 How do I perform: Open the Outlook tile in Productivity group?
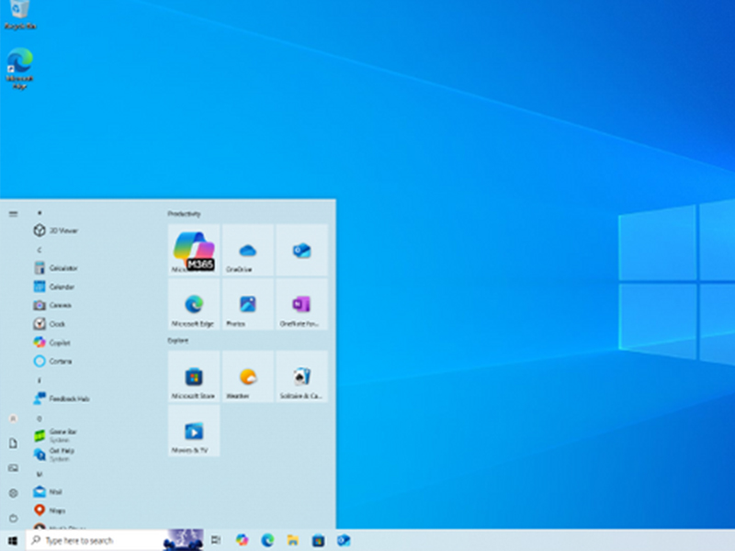302,250
